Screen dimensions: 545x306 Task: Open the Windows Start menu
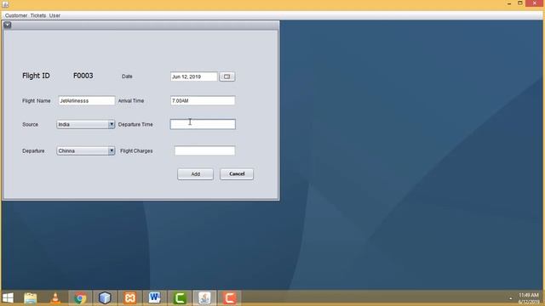(8, 297)
